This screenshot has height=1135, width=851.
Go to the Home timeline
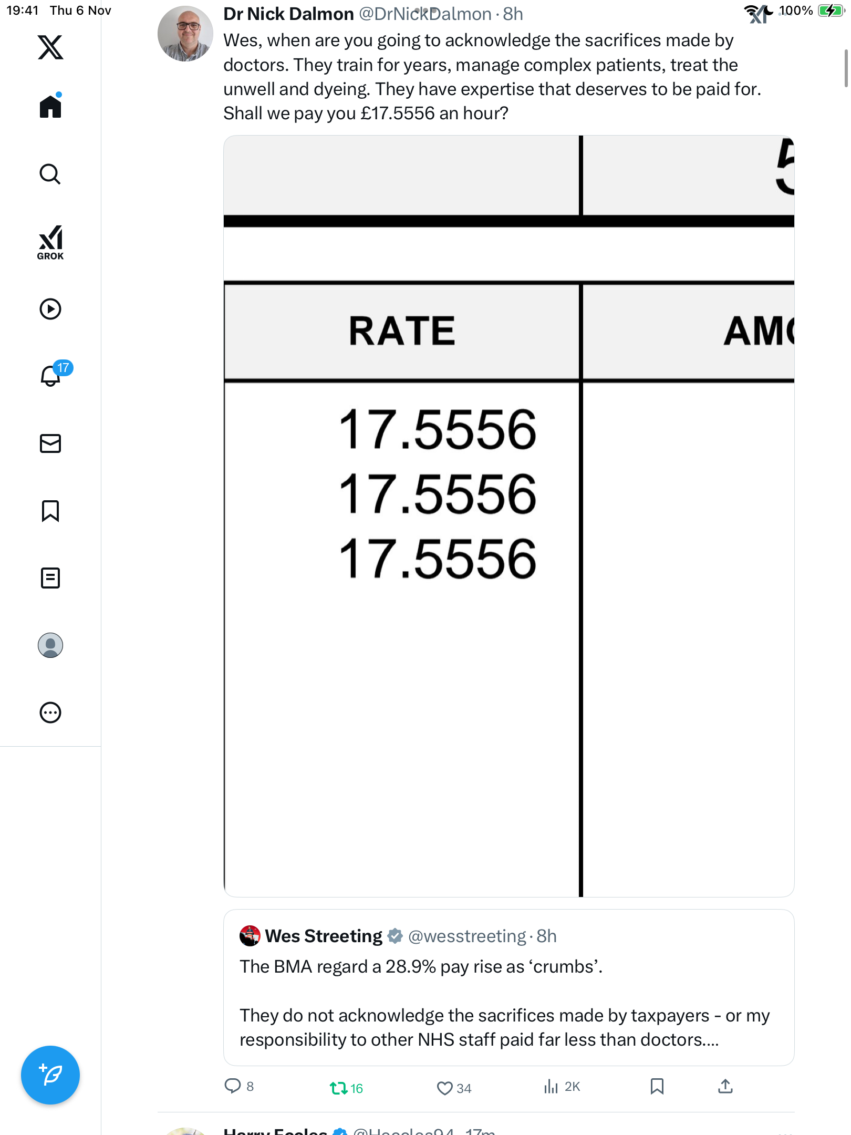point(50,107)
